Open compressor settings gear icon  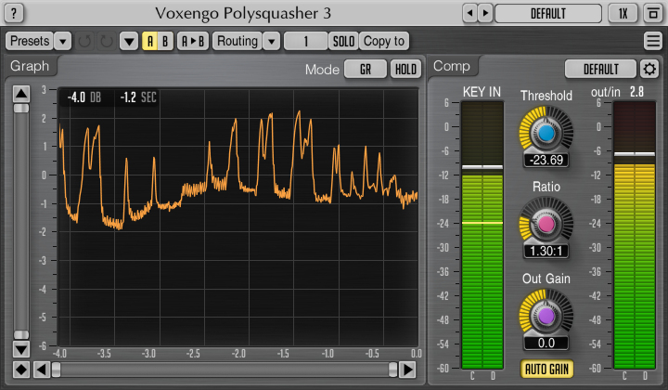pyautogui.click(x=649, y=69)
